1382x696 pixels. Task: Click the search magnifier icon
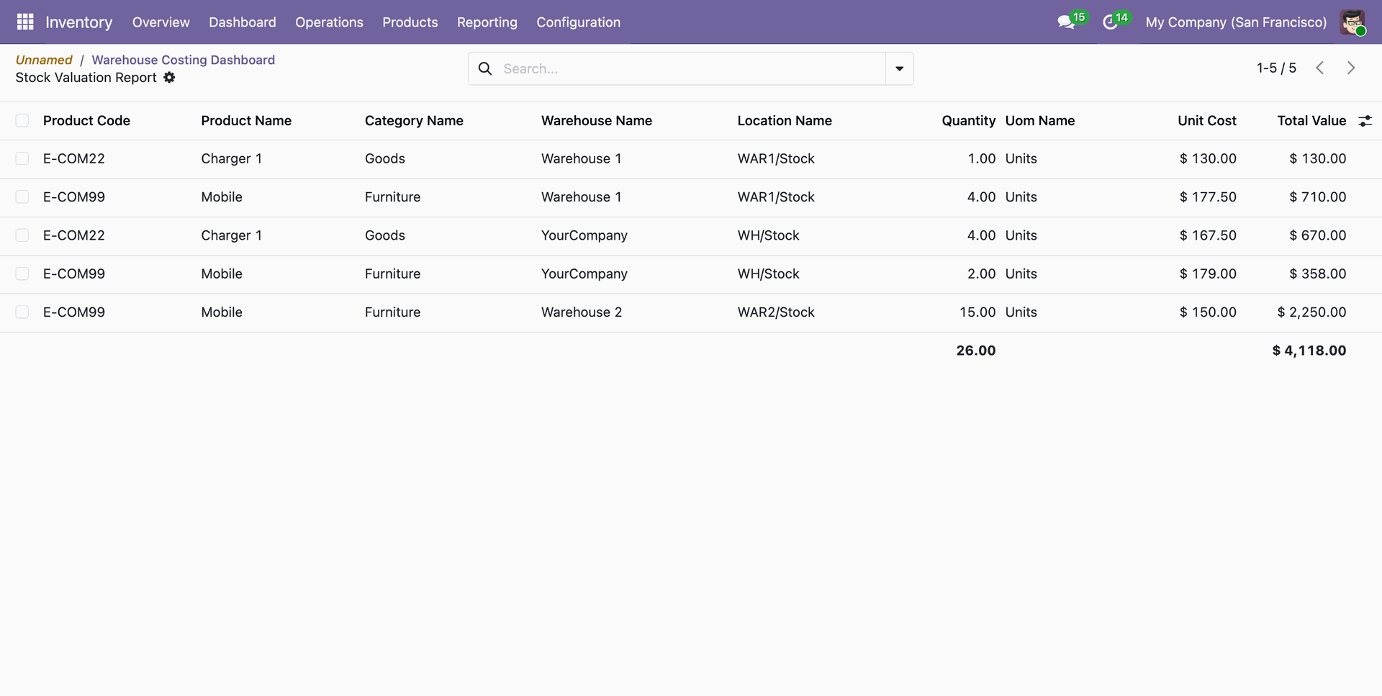[485, 68]
